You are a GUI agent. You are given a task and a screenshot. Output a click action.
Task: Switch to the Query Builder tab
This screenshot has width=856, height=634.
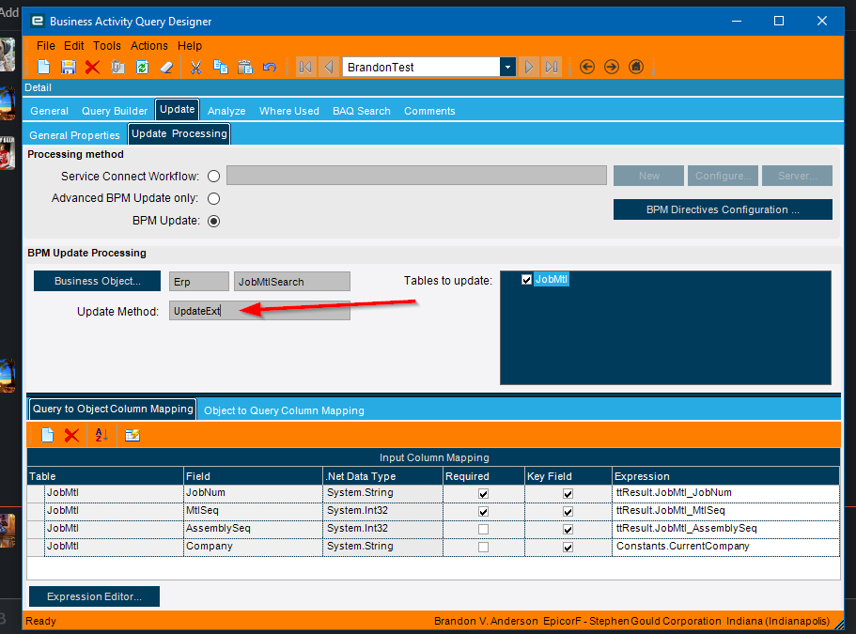click(115, 111)
